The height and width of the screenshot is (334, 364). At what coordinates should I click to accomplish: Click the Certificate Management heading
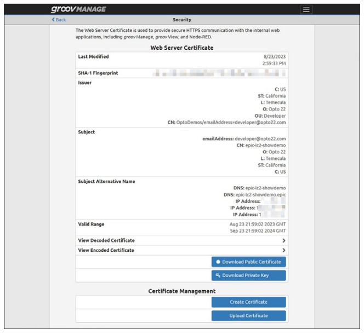(x=182, y=291)
